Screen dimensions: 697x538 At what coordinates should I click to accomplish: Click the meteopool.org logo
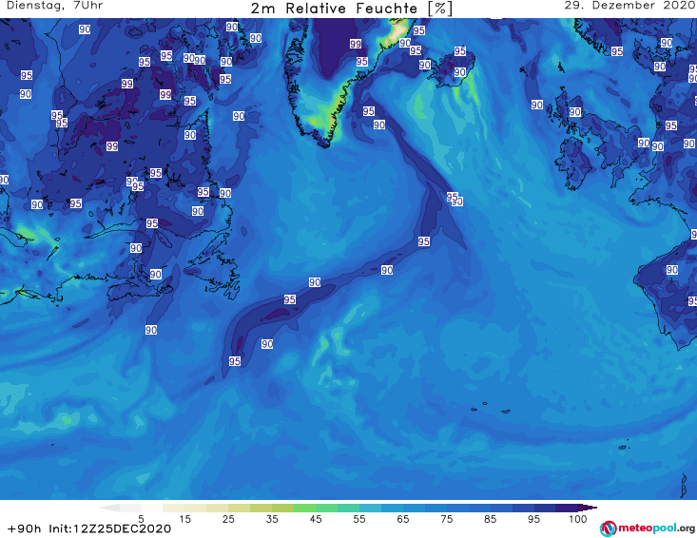click(648, 528)
